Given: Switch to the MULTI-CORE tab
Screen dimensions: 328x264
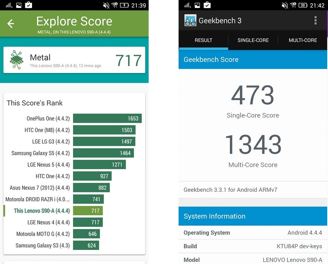Looking at the screenshot, I should pos(303,40).
